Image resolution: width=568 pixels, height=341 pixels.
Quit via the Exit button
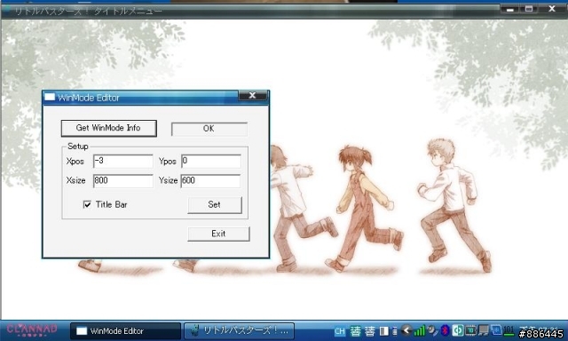point(218,234)
